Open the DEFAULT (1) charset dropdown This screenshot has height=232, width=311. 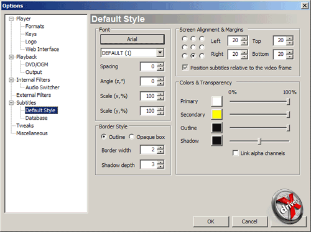click(160, 53)
